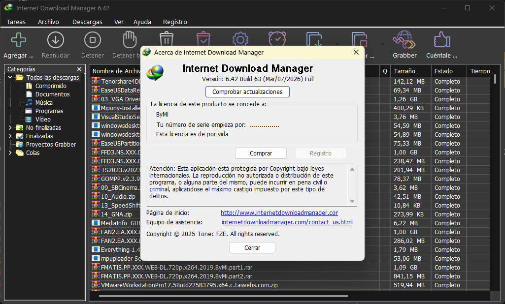The image size is (505, 304).
Task: Select the Tenorshare4D file row
Action: point(116,81)
